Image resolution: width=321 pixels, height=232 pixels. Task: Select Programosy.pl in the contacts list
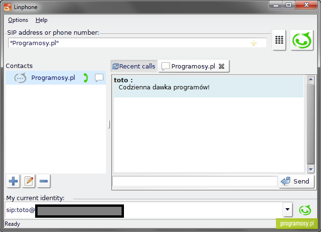click(56, 78)
